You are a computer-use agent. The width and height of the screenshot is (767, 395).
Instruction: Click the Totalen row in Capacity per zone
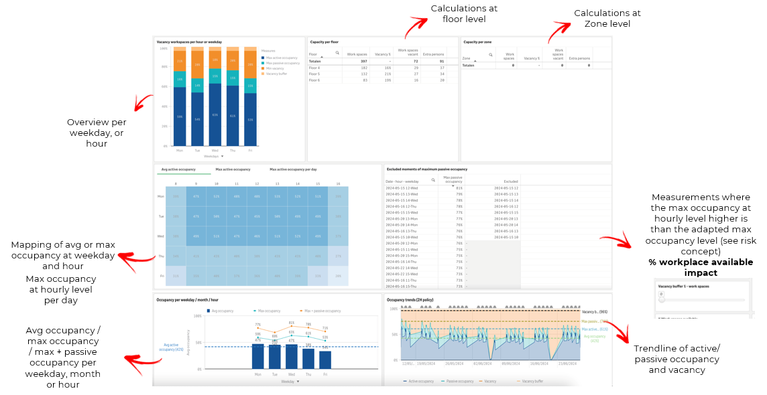tap(536, 66)
